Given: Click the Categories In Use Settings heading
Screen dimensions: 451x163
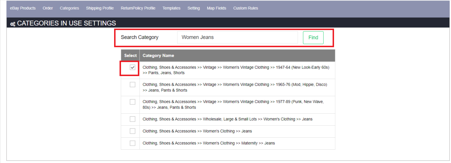Looking at the screenshot, I should (67, 23).
